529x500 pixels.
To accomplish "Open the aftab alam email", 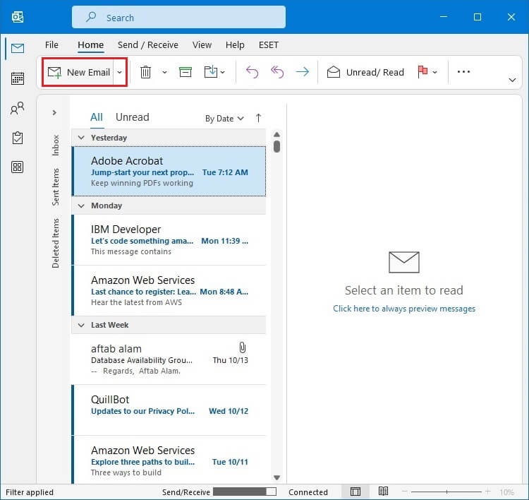I will pos(169,359).
